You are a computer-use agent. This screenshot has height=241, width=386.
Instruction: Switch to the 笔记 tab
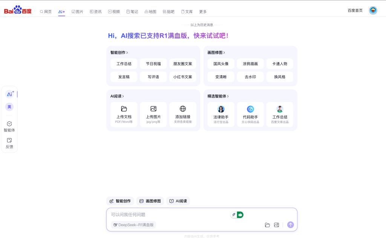132,12
